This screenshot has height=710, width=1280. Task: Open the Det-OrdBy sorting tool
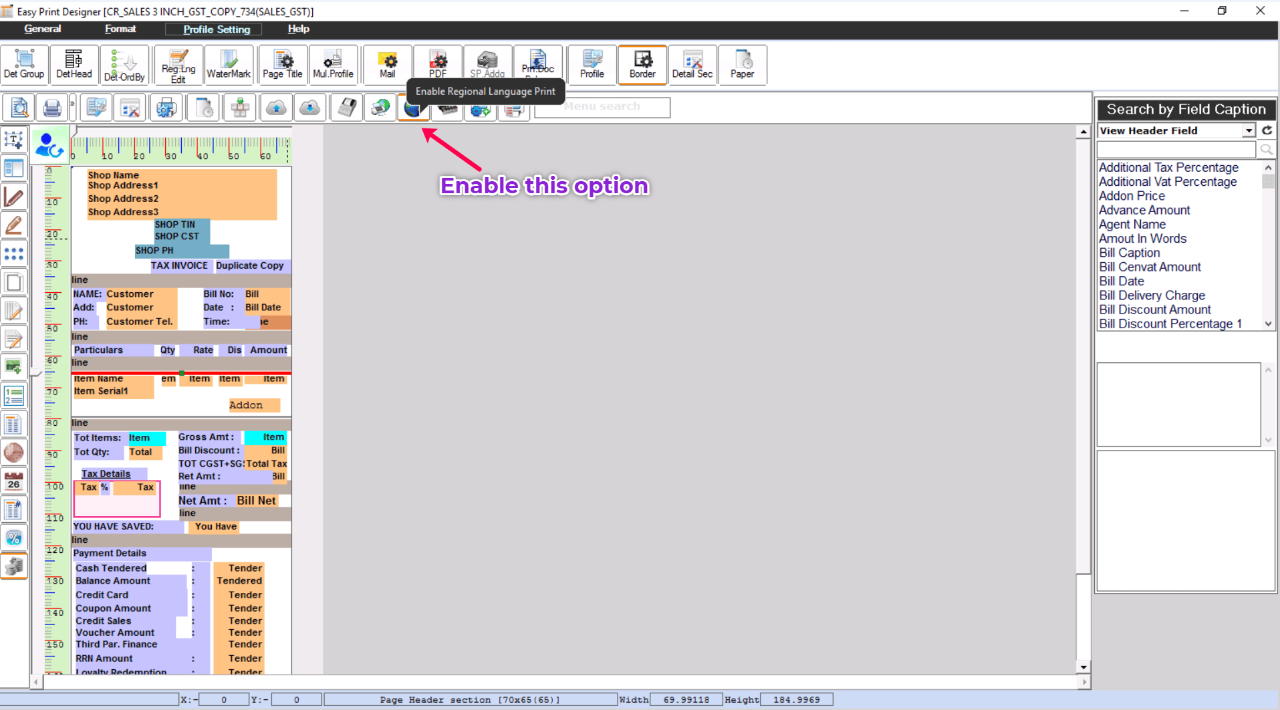click(x=124, y=65)
